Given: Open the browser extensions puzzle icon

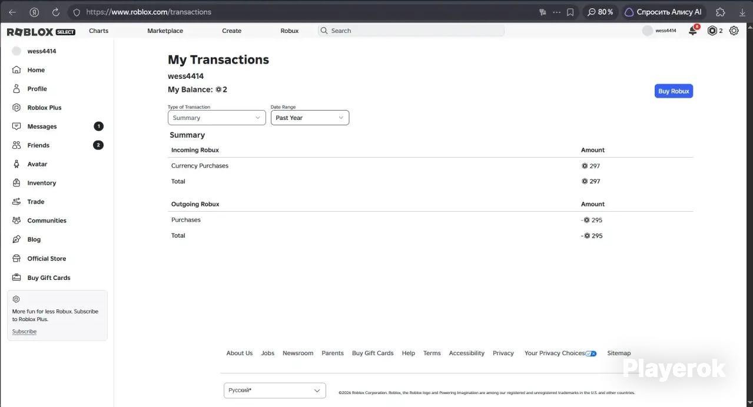Looking at the screenshot, I should tap(721, 12).
